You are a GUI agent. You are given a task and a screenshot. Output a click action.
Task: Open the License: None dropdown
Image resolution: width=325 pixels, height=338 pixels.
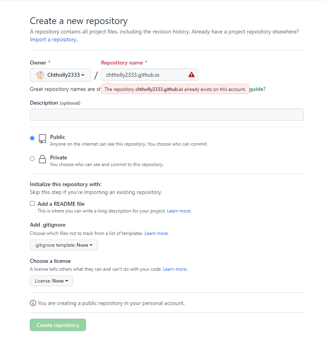point(51,281)
